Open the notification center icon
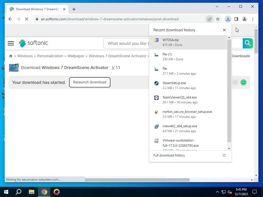 (255, 192)
